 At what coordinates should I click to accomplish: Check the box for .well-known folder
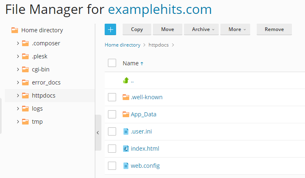tap(112, 97)
